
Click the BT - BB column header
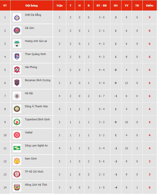click(102, 6)
